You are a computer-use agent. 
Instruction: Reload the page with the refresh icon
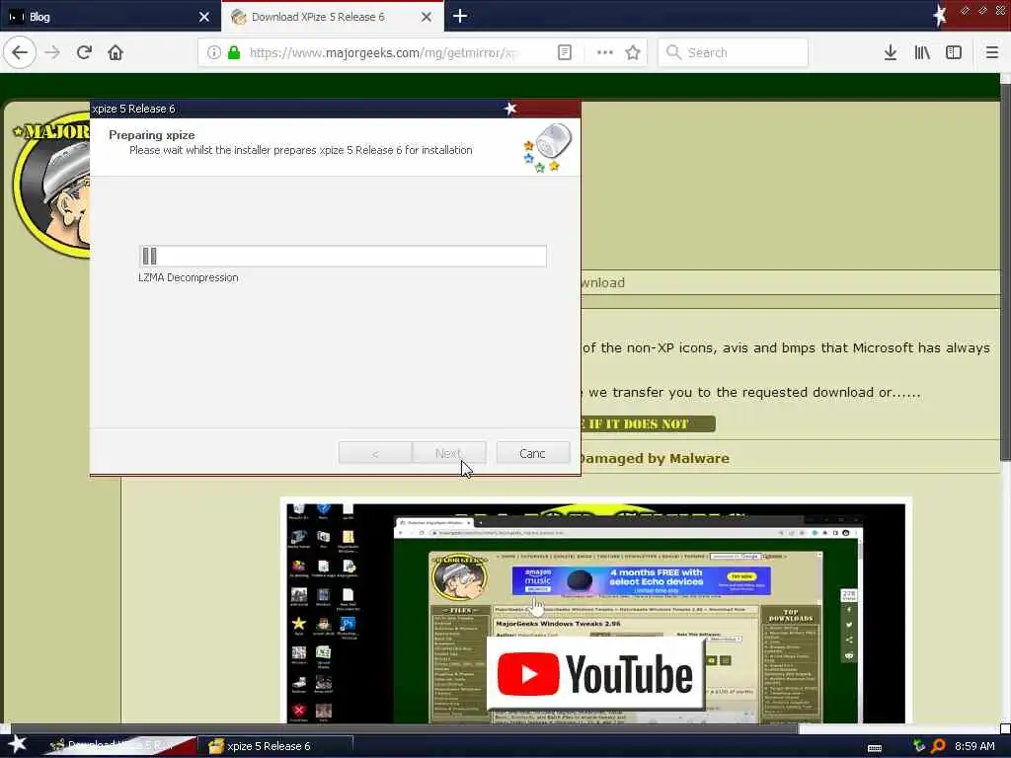84,52
